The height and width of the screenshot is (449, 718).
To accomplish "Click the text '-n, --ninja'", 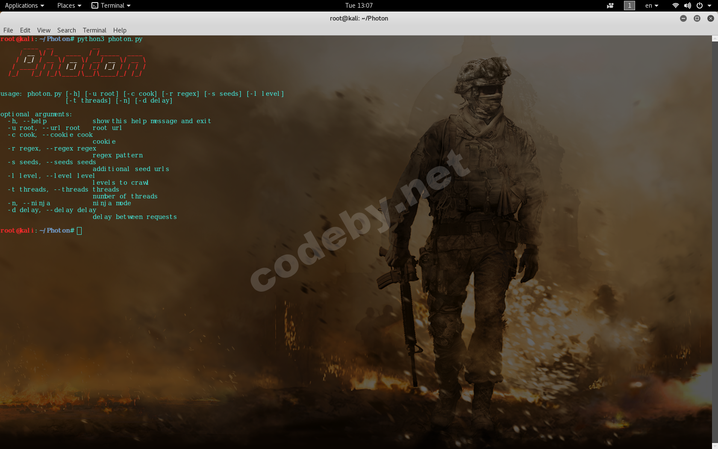I will pos(29,203).
